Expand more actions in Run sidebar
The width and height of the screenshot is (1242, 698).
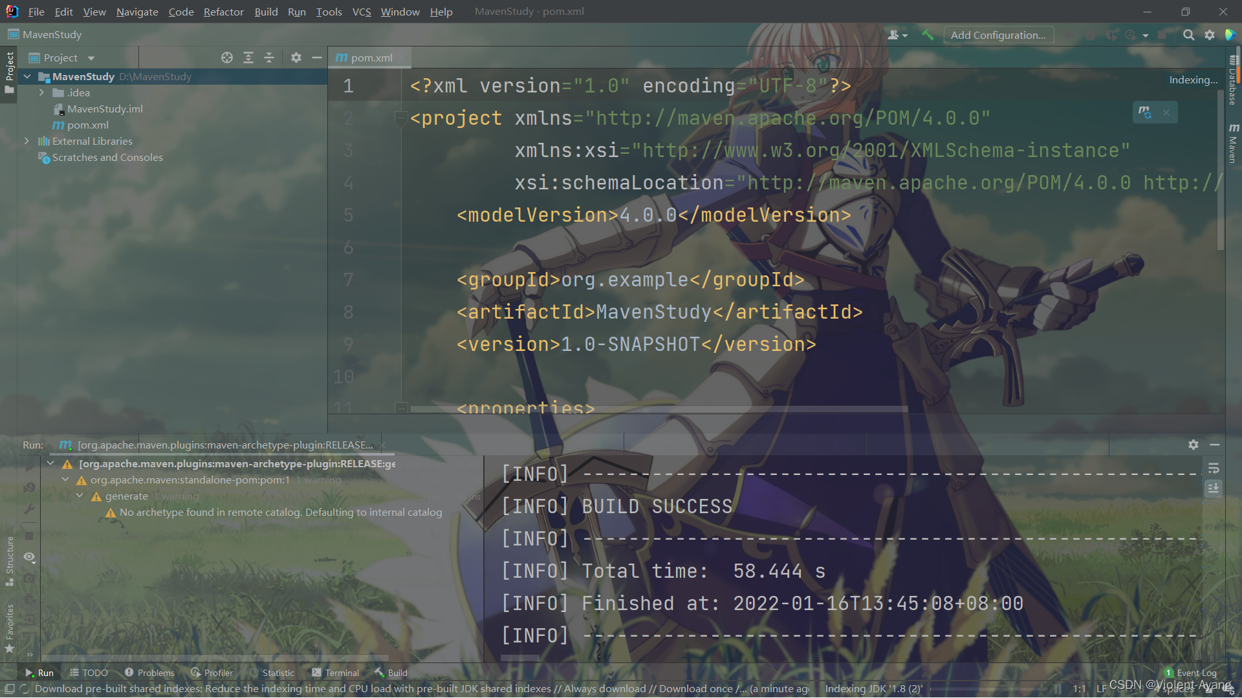(29, 654)
